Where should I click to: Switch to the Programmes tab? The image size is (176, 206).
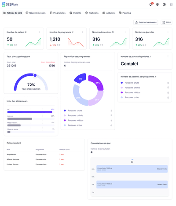pos(58,13)
